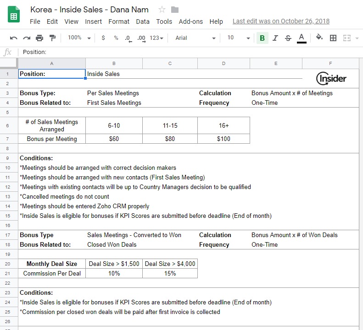
Task: Select the Paint format tool
Action: click(x=52, y=38)
